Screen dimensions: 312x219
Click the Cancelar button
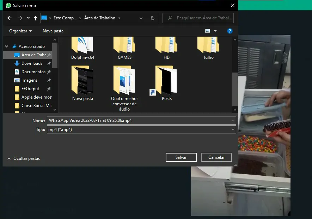click(x=216, y=157)
